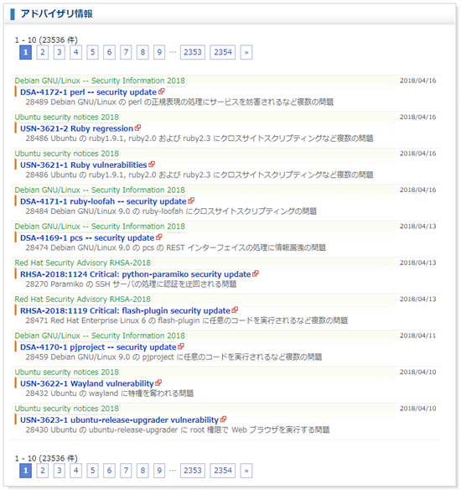Open page 5 in bottom pagination
The image size is (461, 490).
pyautogui.click(x=92, y=471)
